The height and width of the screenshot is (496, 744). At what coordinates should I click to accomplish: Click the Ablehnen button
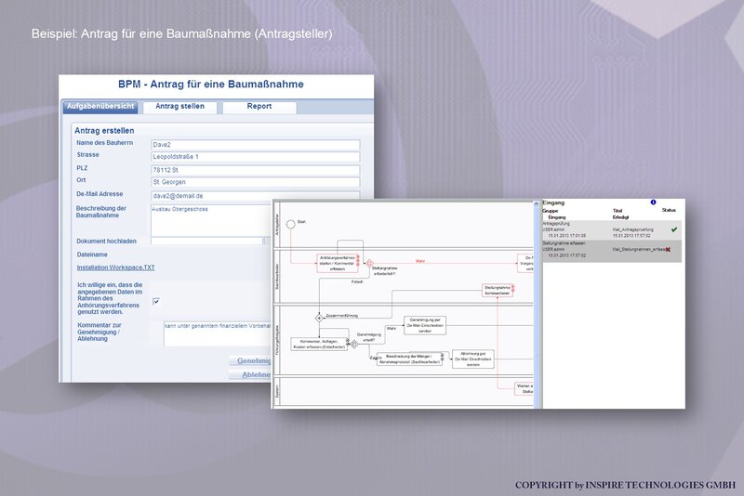(x=252, y=374)
